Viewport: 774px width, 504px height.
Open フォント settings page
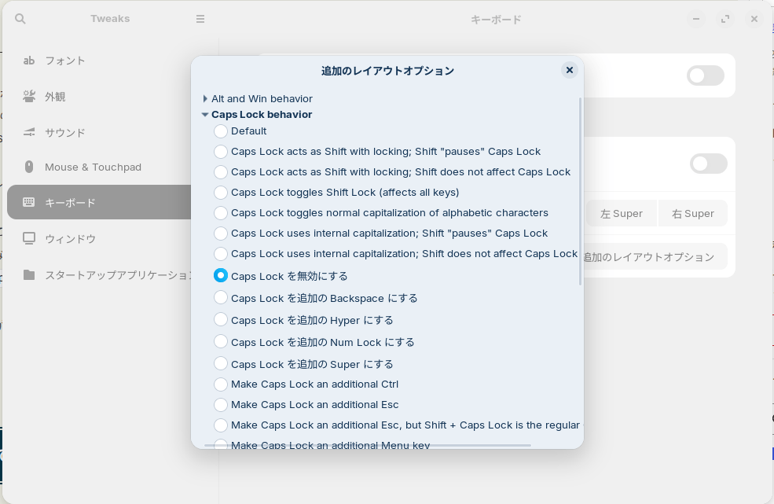pos(99,61)
